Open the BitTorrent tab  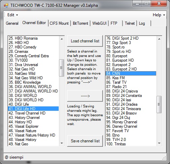(x=80, y=23)
